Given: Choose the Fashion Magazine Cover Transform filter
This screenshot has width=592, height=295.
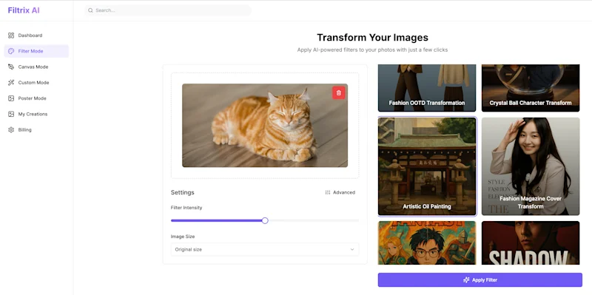Looking at the screenshot, I should point(531,166).
